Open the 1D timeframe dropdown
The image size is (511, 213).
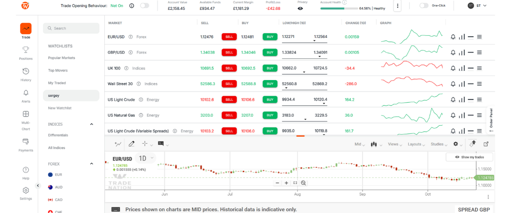point(146,158)
